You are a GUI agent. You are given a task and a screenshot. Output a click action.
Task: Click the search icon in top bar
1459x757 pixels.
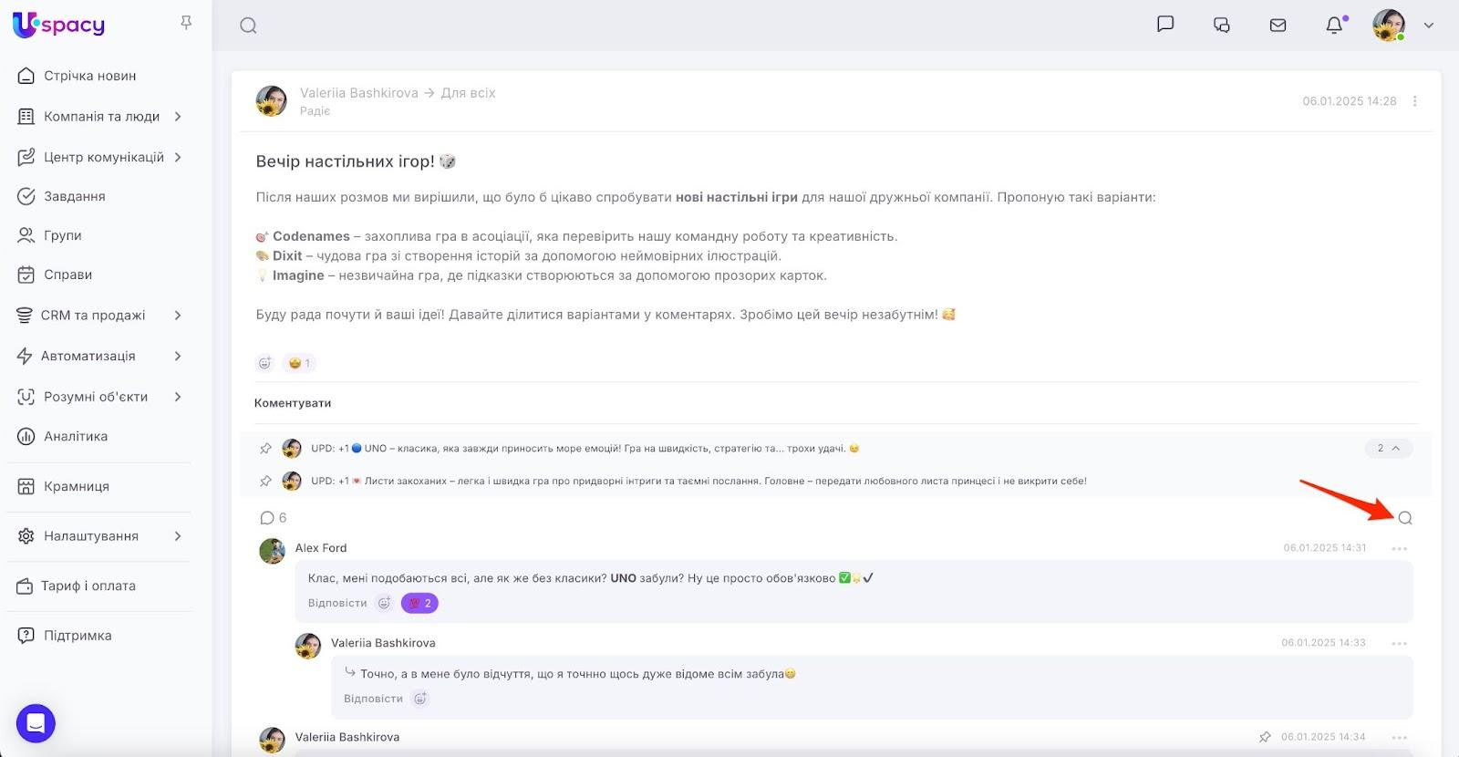[x=248, y=26]
